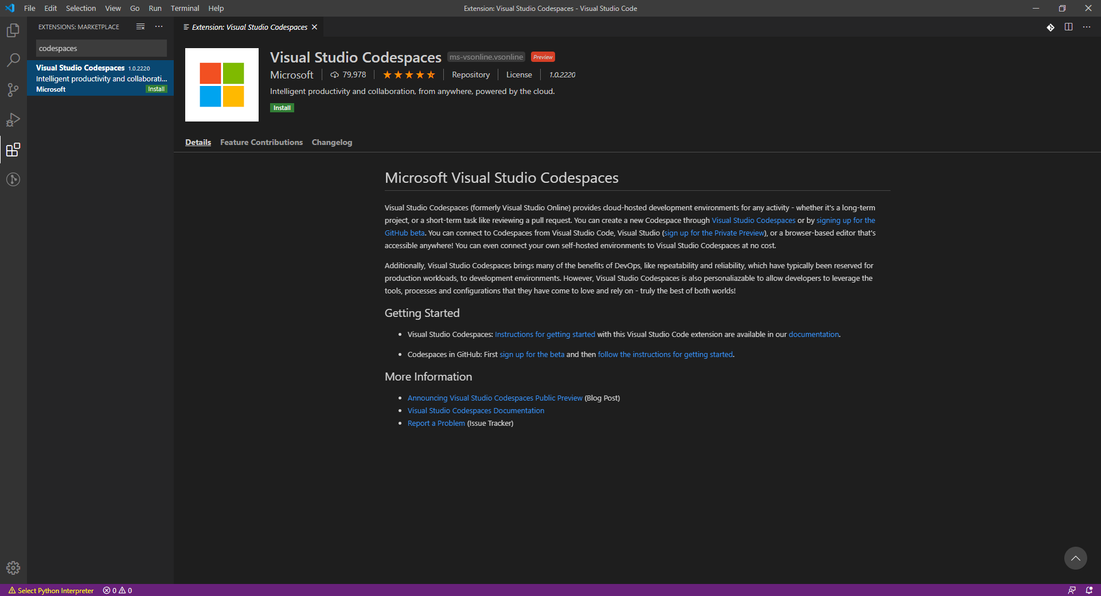Screen dimensions: 1101x596
Task: Open Instructions for getting started link
Action: click(x=545, y=334)
